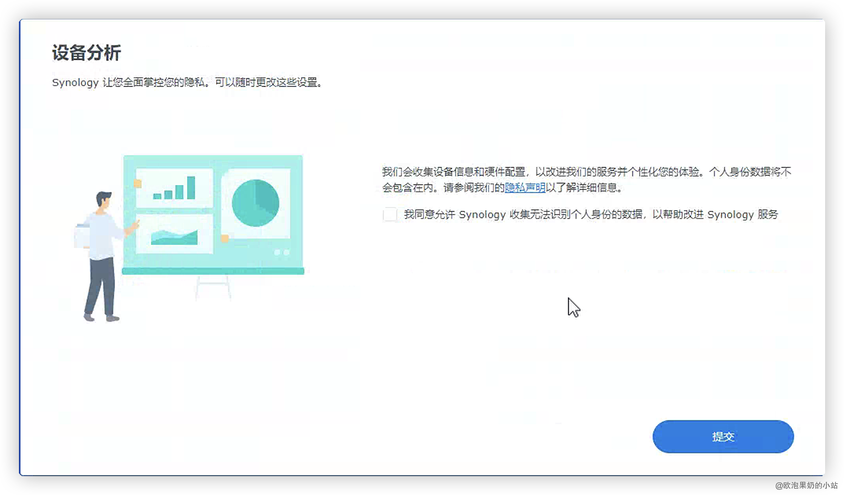Click the paragraph starting 我们会收集设备信息

(x=586, y=180)
